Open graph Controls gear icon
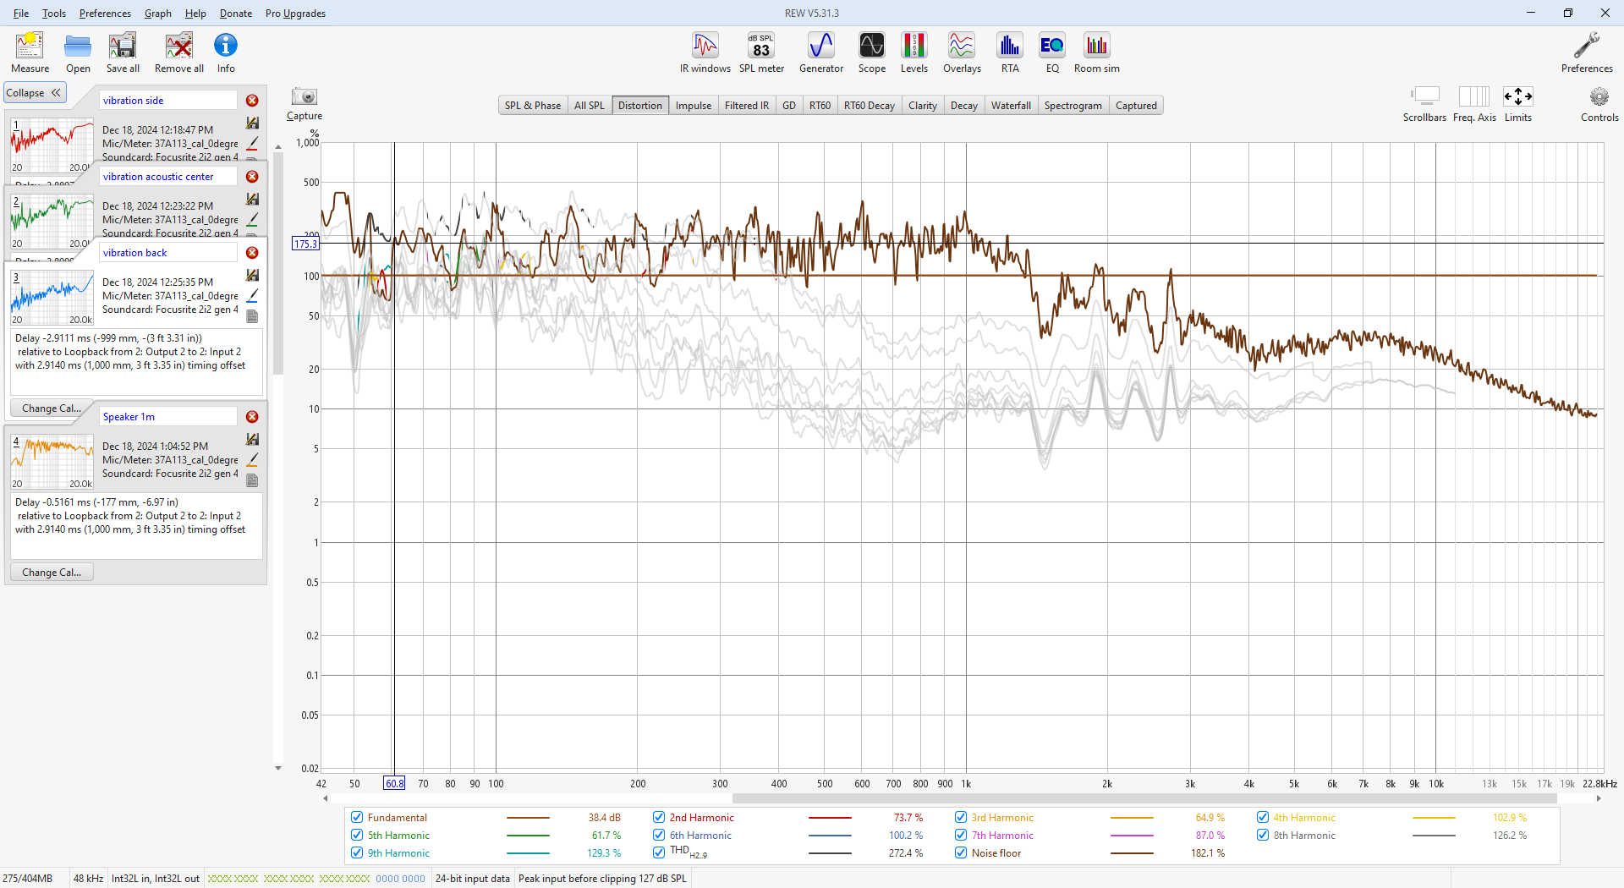Image resolution: width=1624 pixels, height=888 pixels. point(1599,96)
